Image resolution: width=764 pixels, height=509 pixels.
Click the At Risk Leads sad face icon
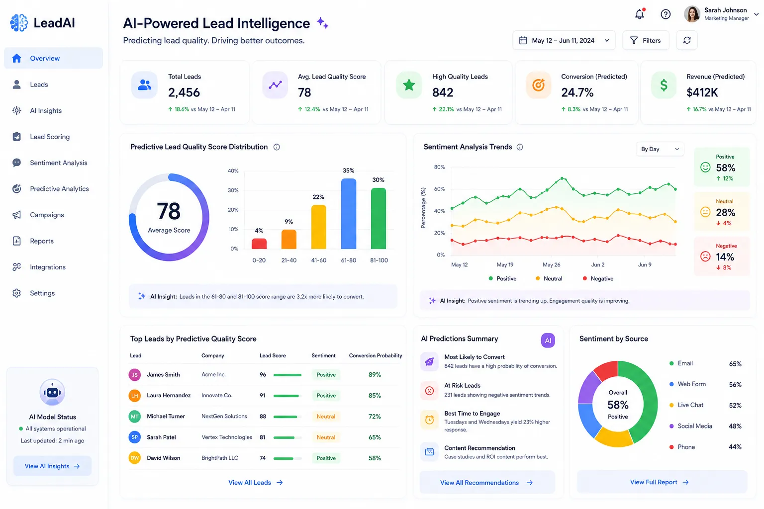(429, 391)
